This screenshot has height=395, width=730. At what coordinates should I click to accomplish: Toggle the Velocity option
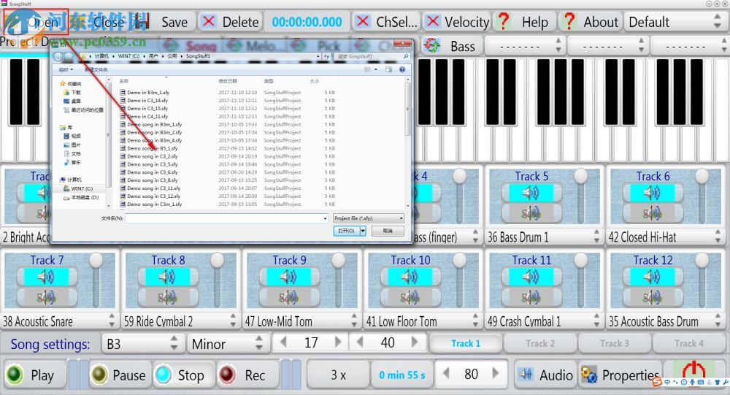[457, 22]
